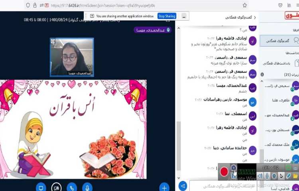Click the user list scroll-up arrow
Screen dimensions: 299x191
coord(262,81)
